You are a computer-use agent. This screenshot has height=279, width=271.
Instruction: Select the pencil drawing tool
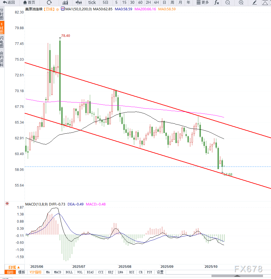[x=255, y=3]
